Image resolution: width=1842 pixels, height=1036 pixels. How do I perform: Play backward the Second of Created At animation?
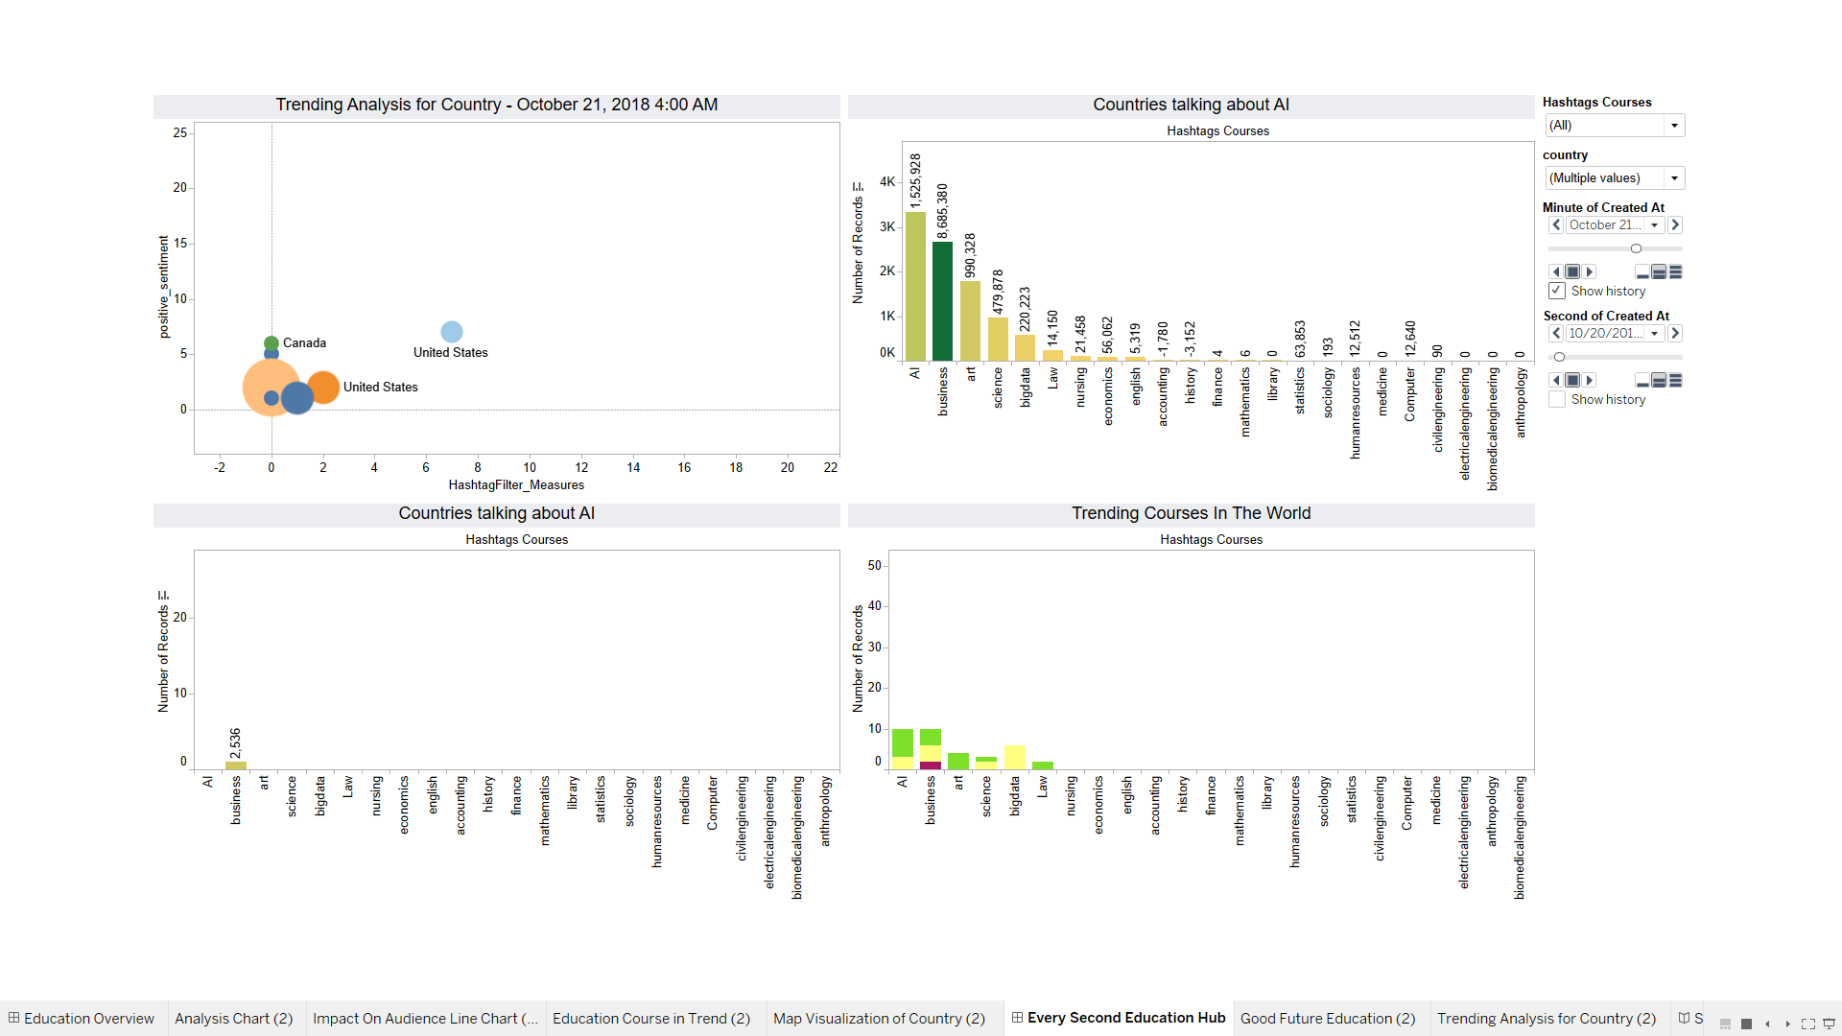1555,381
